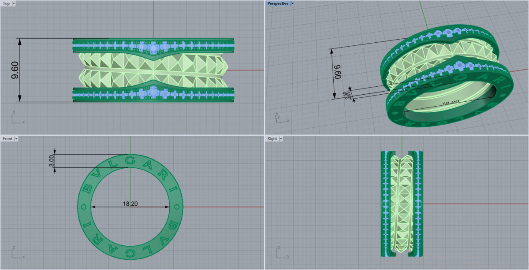Click the Front viewport title label
This screenshot has width=529, height=270.
pos(7,138)
